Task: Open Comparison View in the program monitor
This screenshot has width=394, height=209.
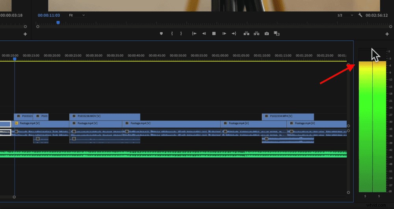Action: tap(277, 34)
